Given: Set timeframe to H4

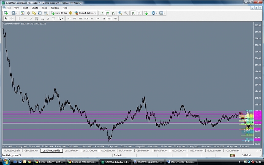Looking at the screenshot, I should tap(98, 19).
